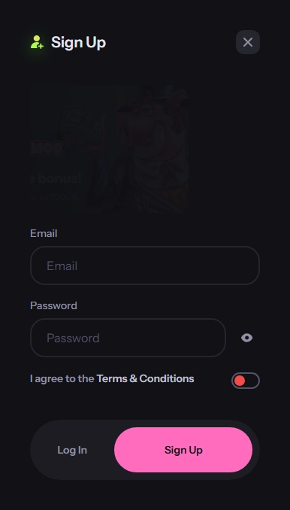Screen dimensions: 290x510
Task: Click the green add-user icon
Action: tap(37, 42)
